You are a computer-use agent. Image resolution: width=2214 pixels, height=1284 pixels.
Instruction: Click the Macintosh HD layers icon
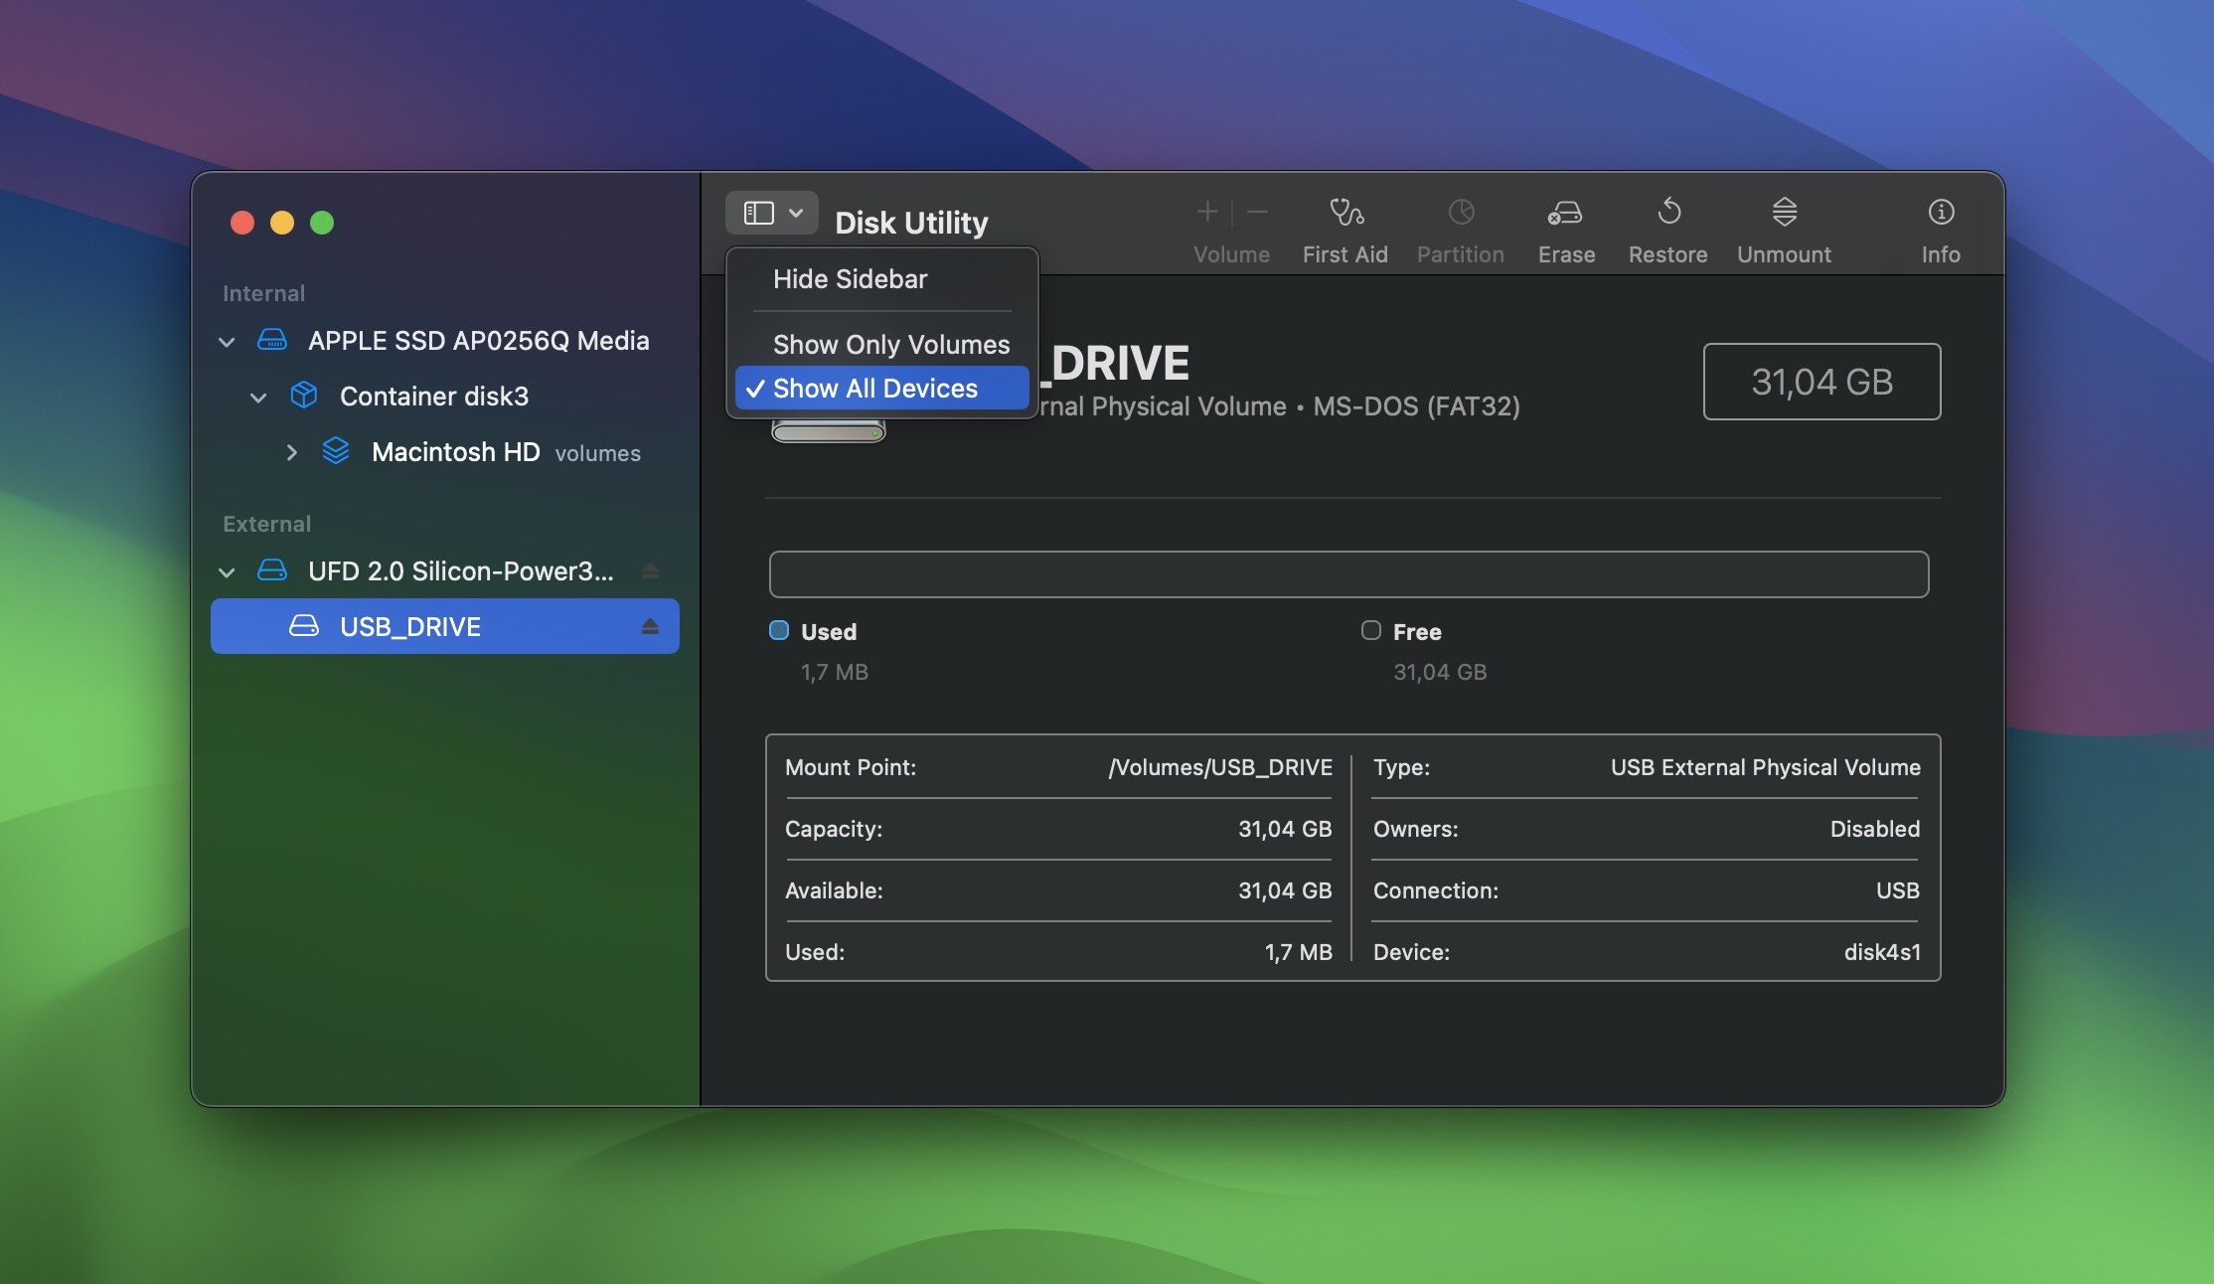[336, 451]
